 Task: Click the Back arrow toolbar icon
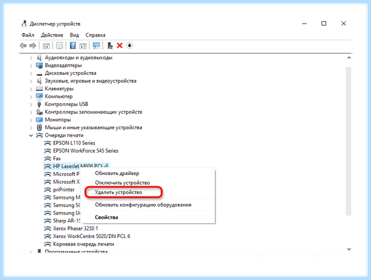[23, 45]
